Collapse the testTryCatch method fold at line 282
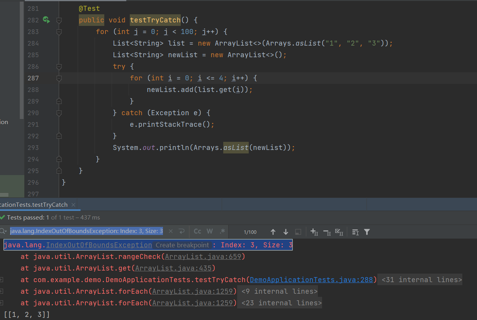Screen dimensions: 477x320 point(59,20)
